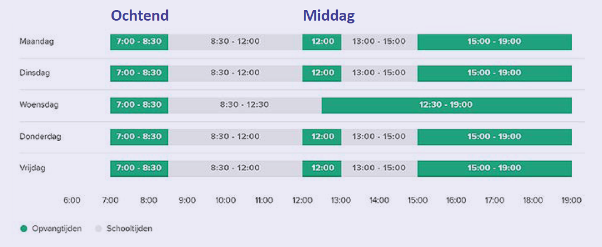602x247 pixels.
Task: Click the Schooltijden legend text
Action: 129,229
